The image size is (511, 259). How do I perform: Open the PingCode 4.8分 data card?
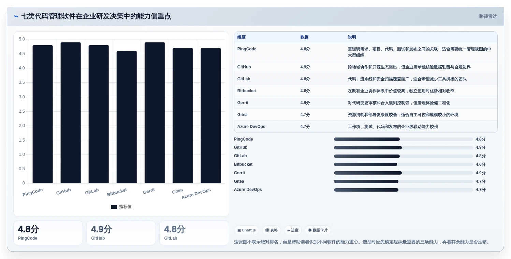click(48, 233)
